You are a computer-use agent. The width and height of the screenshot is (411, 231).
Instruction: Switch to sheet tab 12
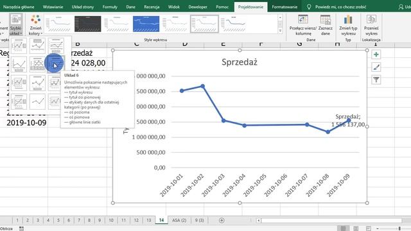[136, 220]
